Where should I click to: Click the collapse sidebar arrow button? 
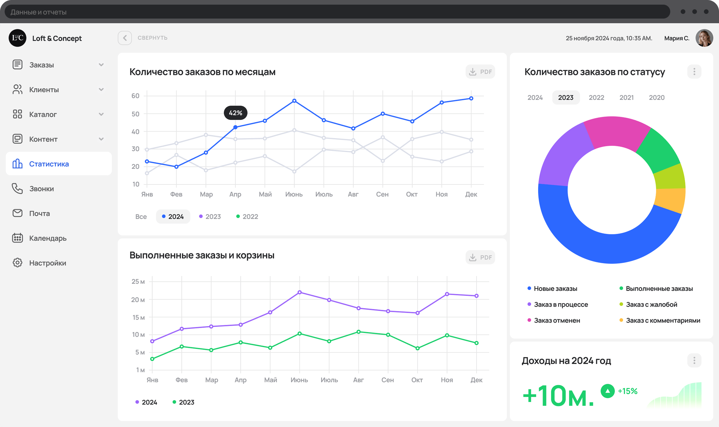(x=125, y=38)
